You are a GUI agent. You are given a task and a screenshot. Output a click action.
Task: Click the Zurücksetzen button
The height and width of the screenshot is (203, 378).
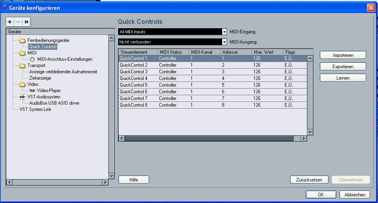309,180
